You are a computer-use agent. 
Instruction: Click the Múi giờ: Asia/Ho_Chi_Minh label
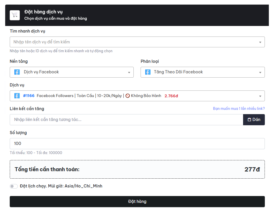point(75,186)
